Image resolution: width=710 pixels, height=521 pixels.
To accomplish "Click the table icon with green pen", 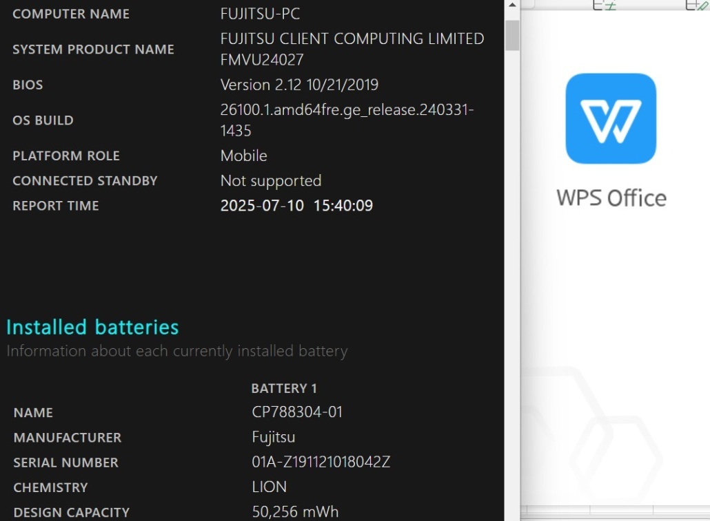I will coord(698,5).
